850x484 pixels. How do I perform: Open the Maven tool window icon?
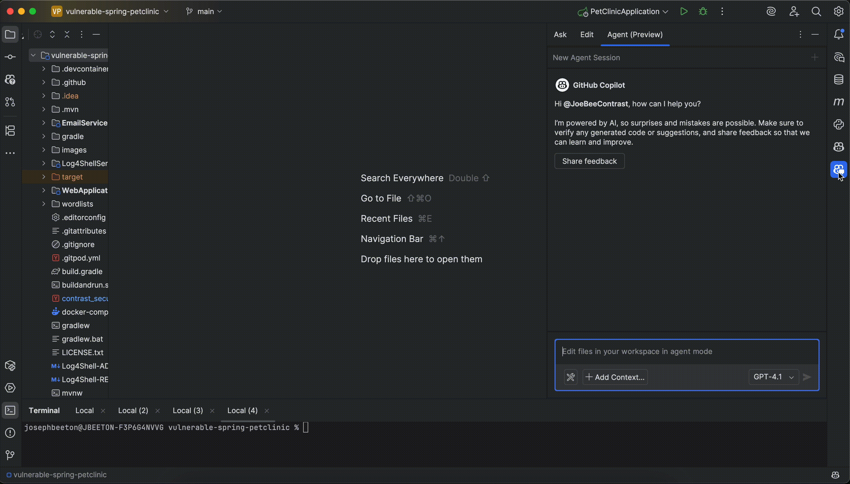(838, 102)
